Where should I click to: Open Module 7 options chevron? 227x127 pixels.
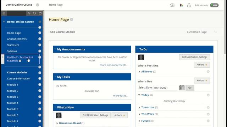coord(40,121)
